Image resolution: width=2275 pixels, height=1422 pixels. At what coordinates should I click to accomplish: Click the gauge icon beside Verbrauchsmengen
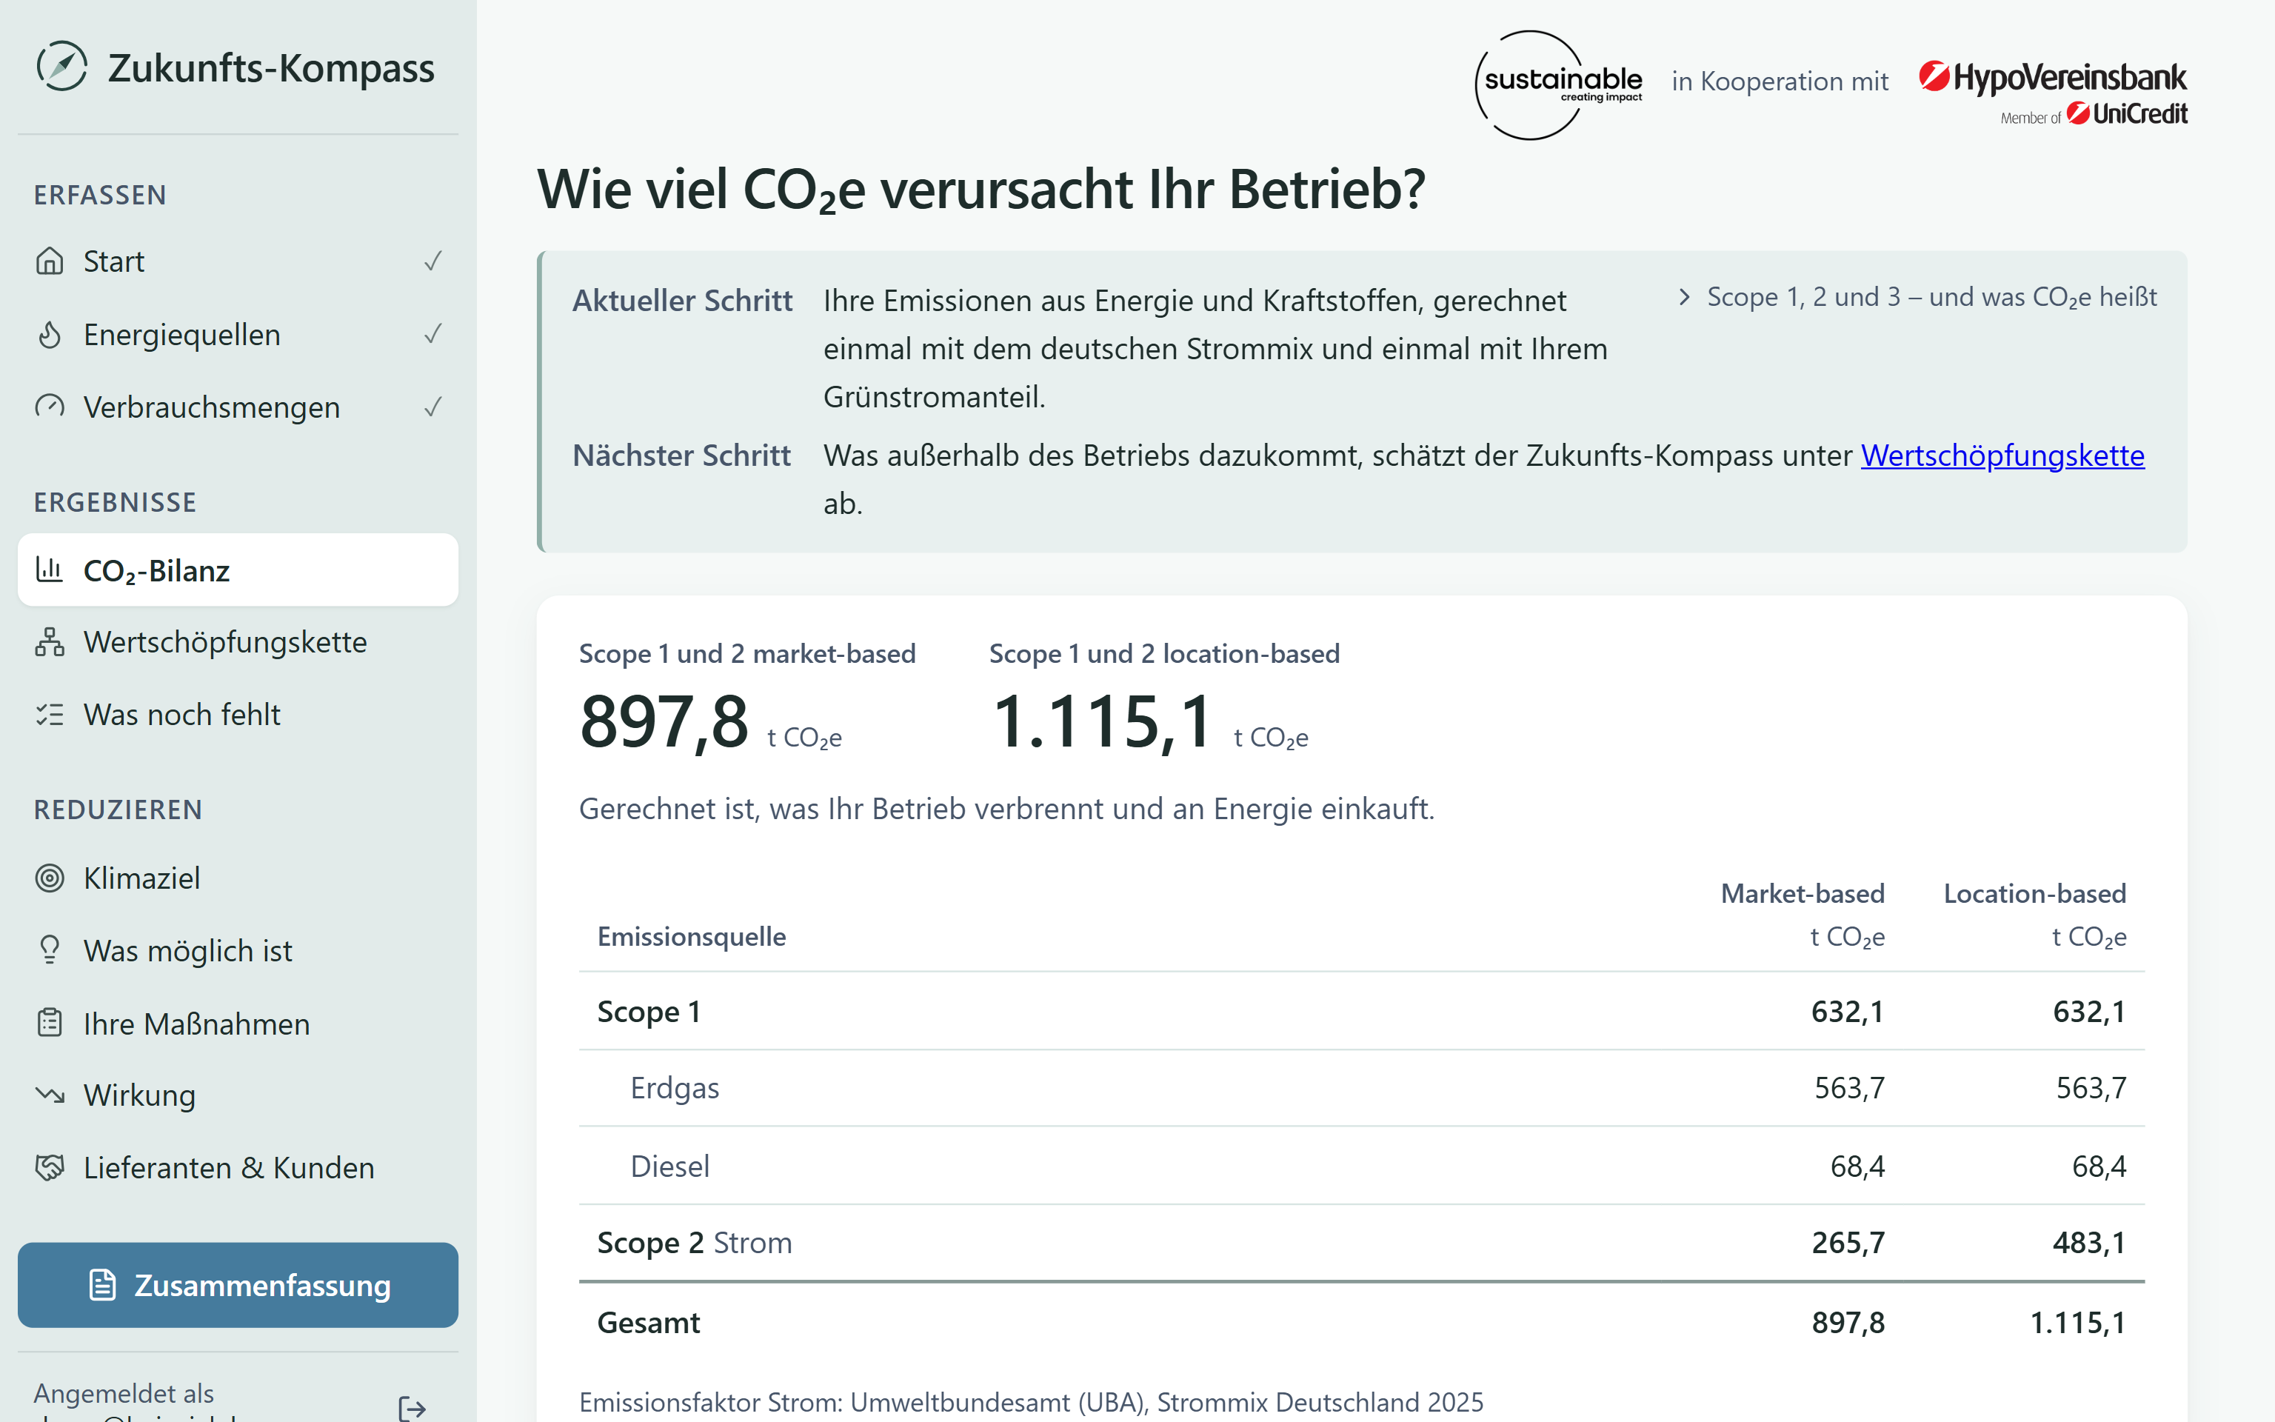pyautogui.click(x=50, y=407)
